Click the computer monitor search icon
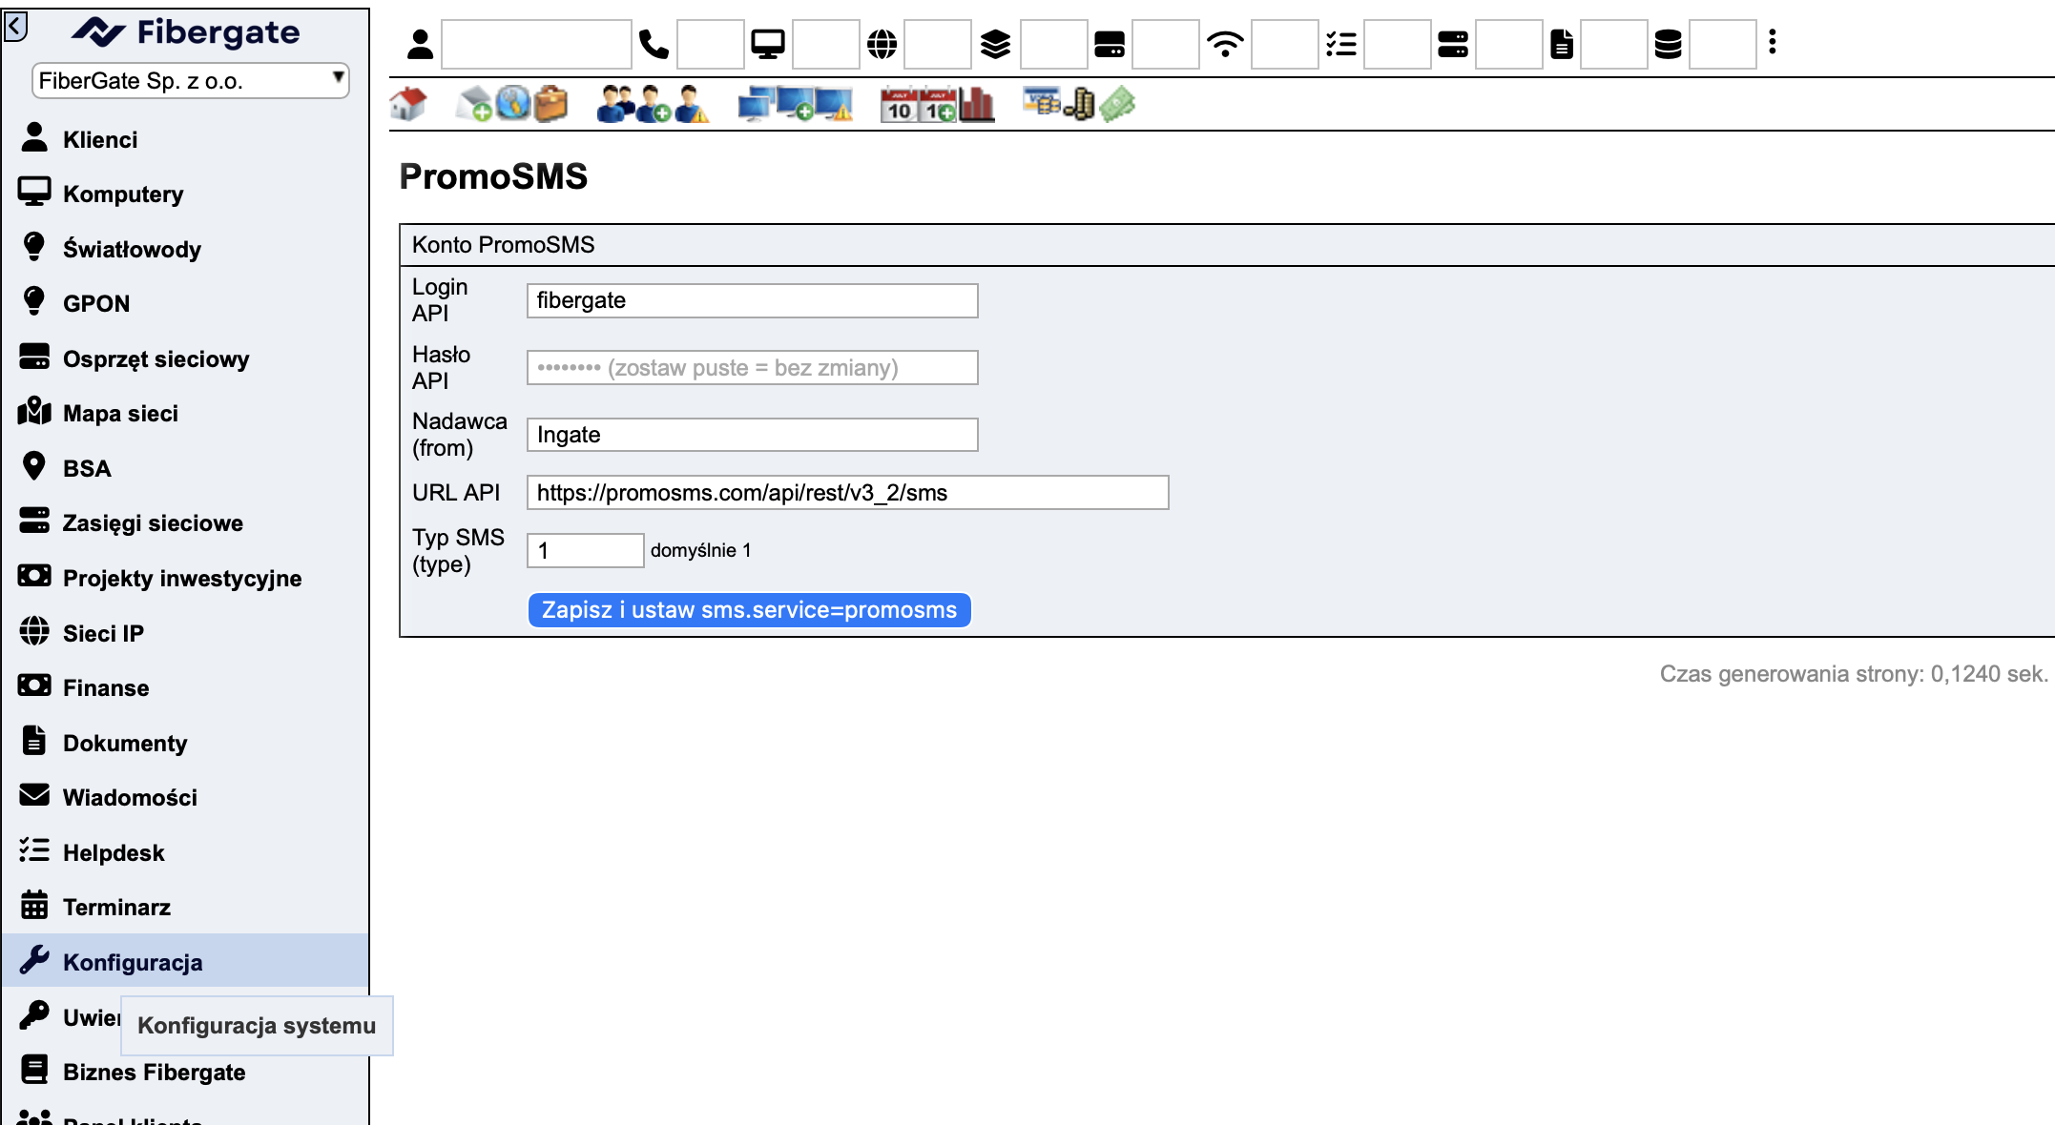The height and width of the screenshot is (1125, 2055). (x=768, y=44)
